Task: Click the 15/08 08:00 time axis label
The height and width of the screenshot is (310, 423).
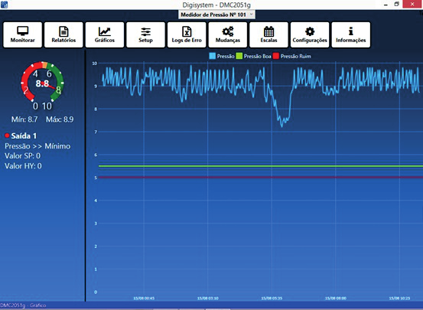Action: (x=336, y=299)
